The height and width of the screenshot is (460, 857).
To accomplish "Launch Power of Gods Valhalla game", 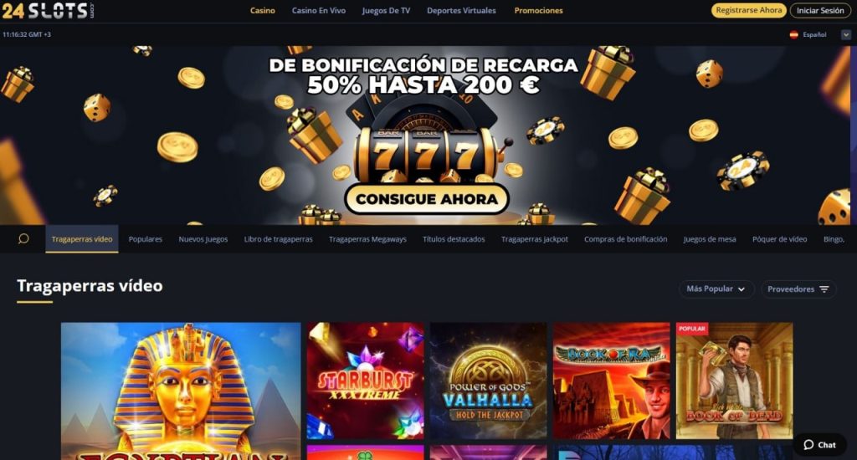I will pyautogui.click(x=488, y=381).
